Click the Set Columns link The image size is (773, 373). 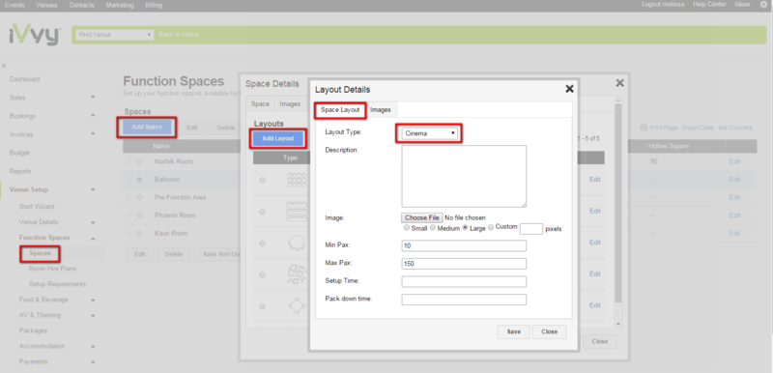click(735, 128)
